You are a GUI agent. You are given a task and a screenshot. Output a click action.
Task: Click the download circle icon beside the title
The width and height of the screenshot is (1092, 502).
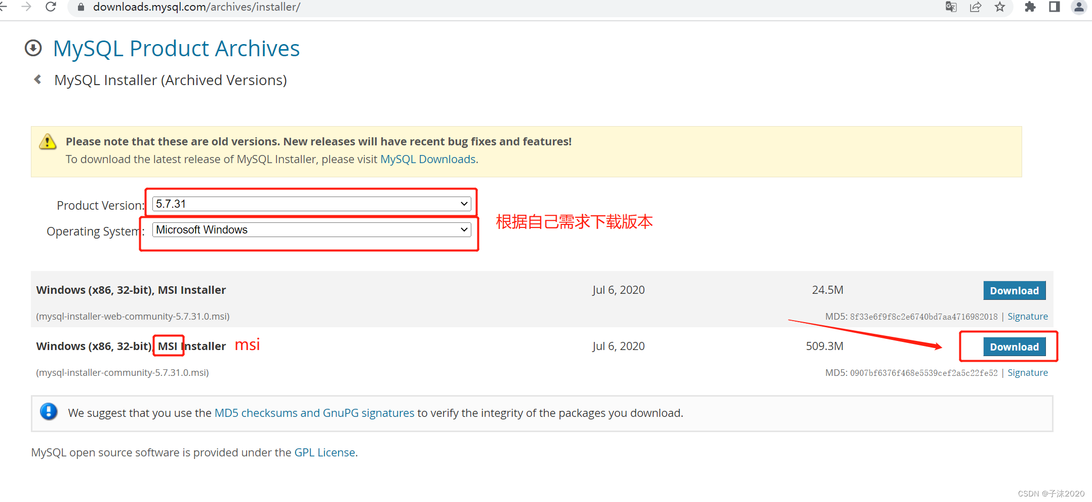click(x=33, y=48)
